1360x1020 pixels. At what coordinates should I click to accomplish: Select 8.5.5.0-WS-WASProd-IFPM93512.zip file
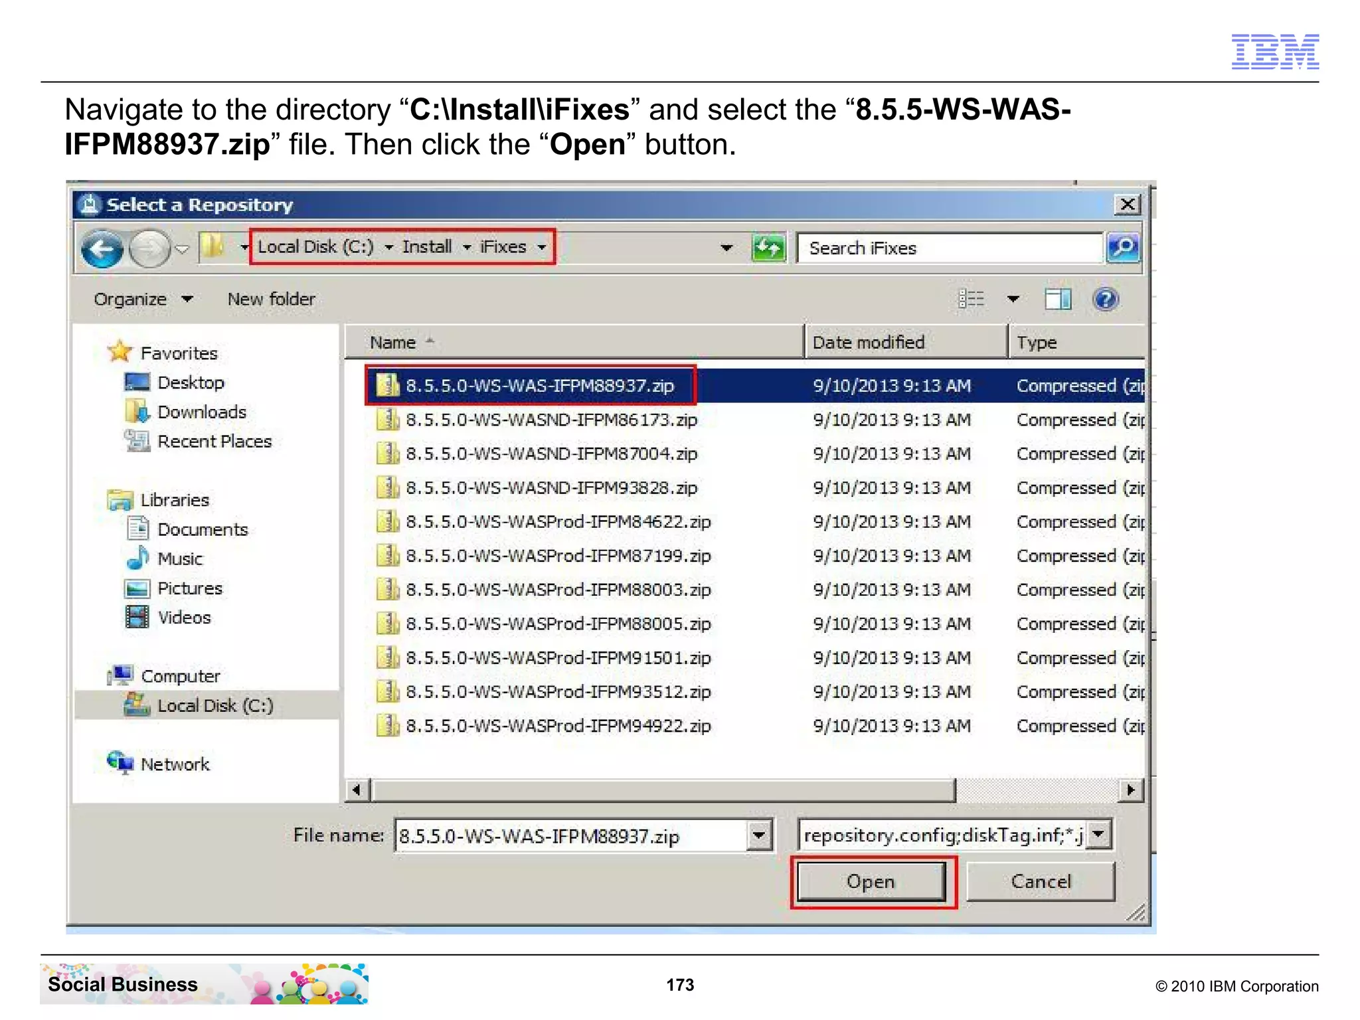coord(558,691)
